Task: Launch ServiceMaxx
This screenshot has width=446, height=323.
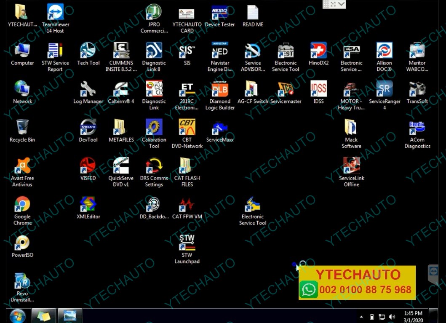Action: pyautogui.click(x=220, y=131)
